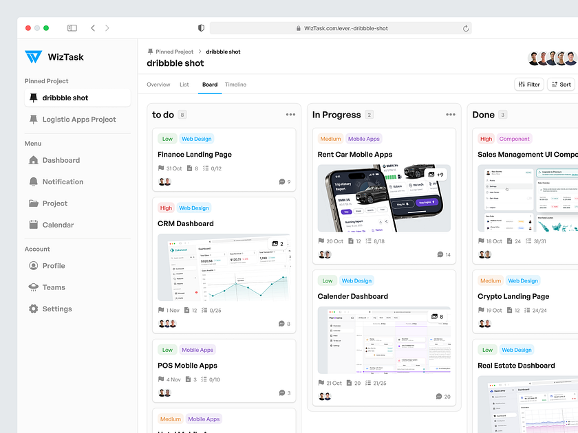The height and width of the screenshot is (433, 578).
Task: Select the Teams icon in the sidebar
Action: (x=33, y=287)
